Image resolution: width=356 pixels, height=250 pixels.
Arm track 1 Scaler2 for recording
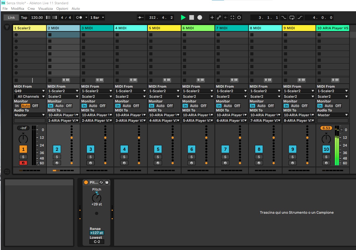23,163
